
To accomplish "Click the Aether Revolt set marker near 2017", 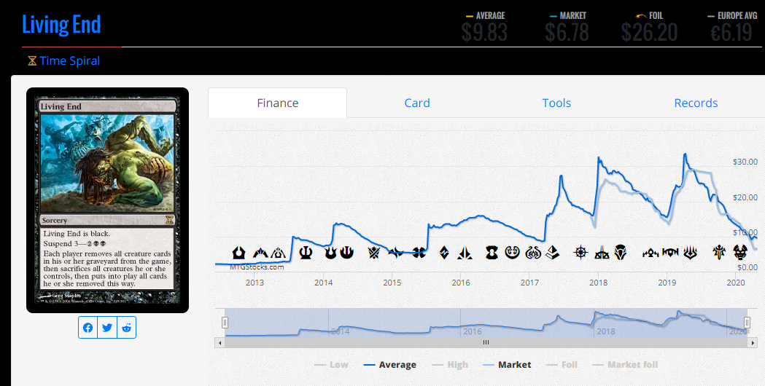I will tap(533, 253).
